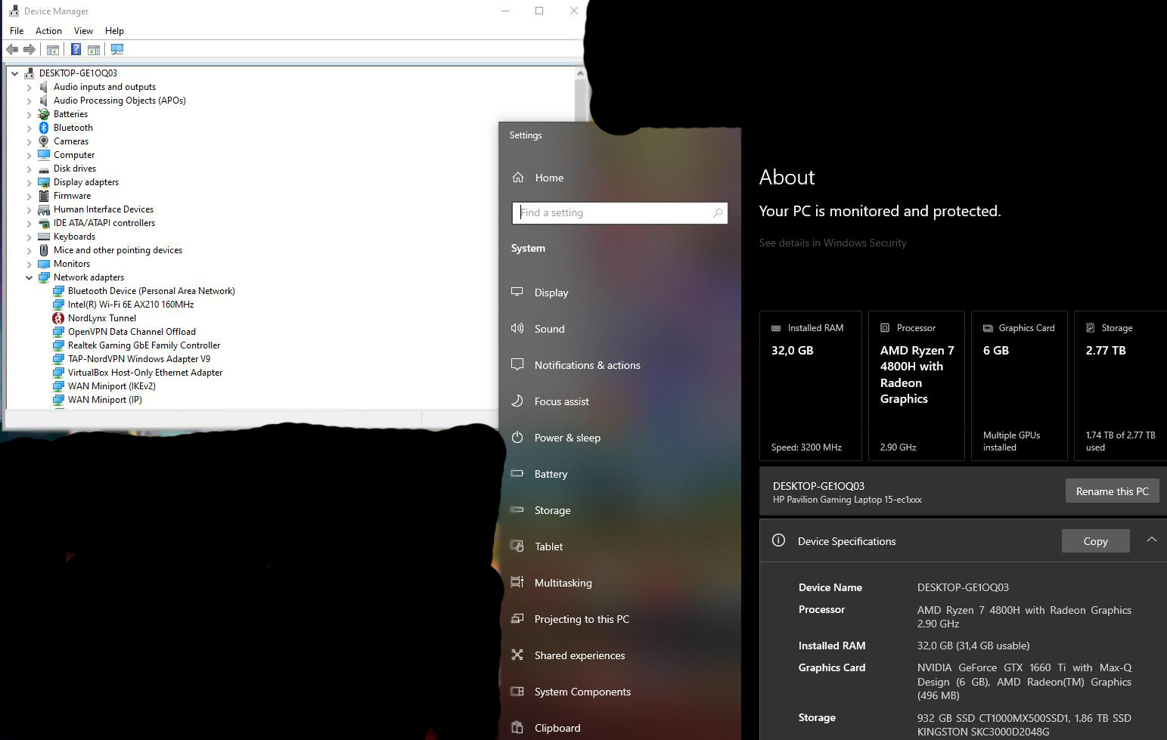Viewport: 1167px width, 740px height.
Task: Expand the Display adapters node
Action: click(29, 182)
